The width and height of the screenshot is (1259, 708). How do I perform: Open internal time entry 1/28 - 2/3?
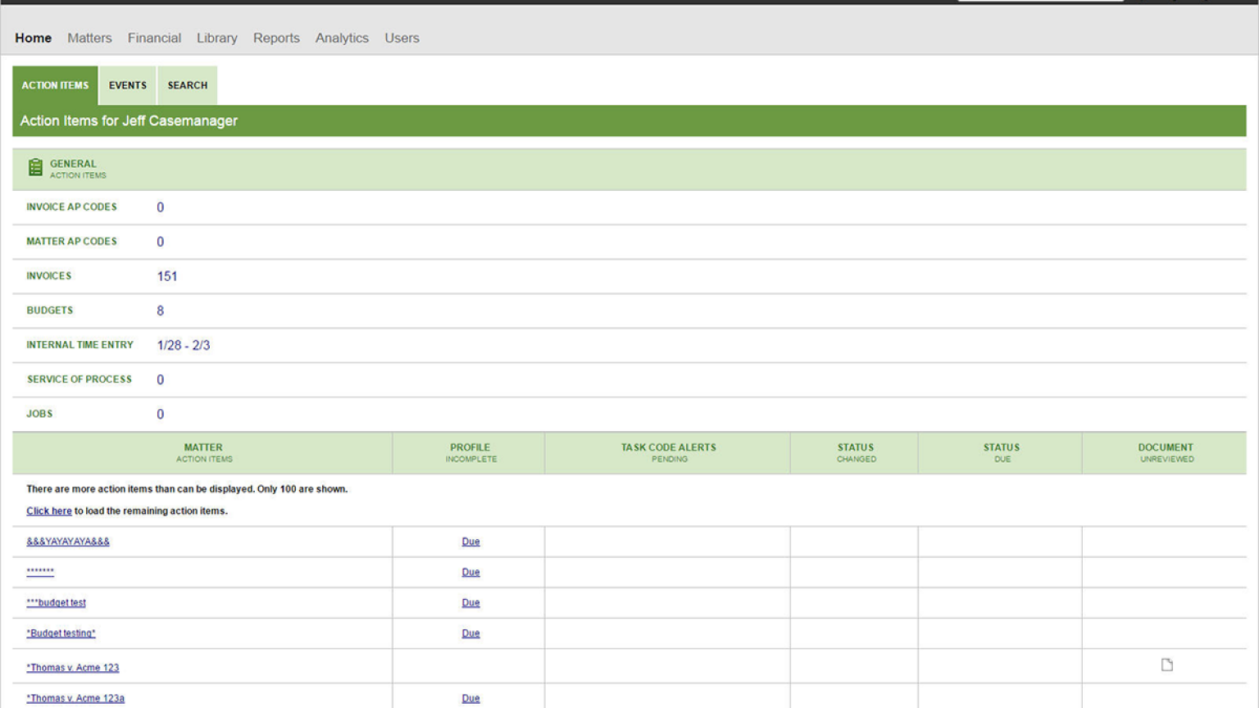click(184, 345)
